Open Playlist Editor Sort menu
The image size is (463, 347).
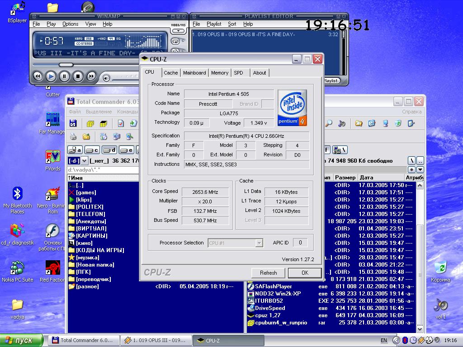(x=232, y=24)
